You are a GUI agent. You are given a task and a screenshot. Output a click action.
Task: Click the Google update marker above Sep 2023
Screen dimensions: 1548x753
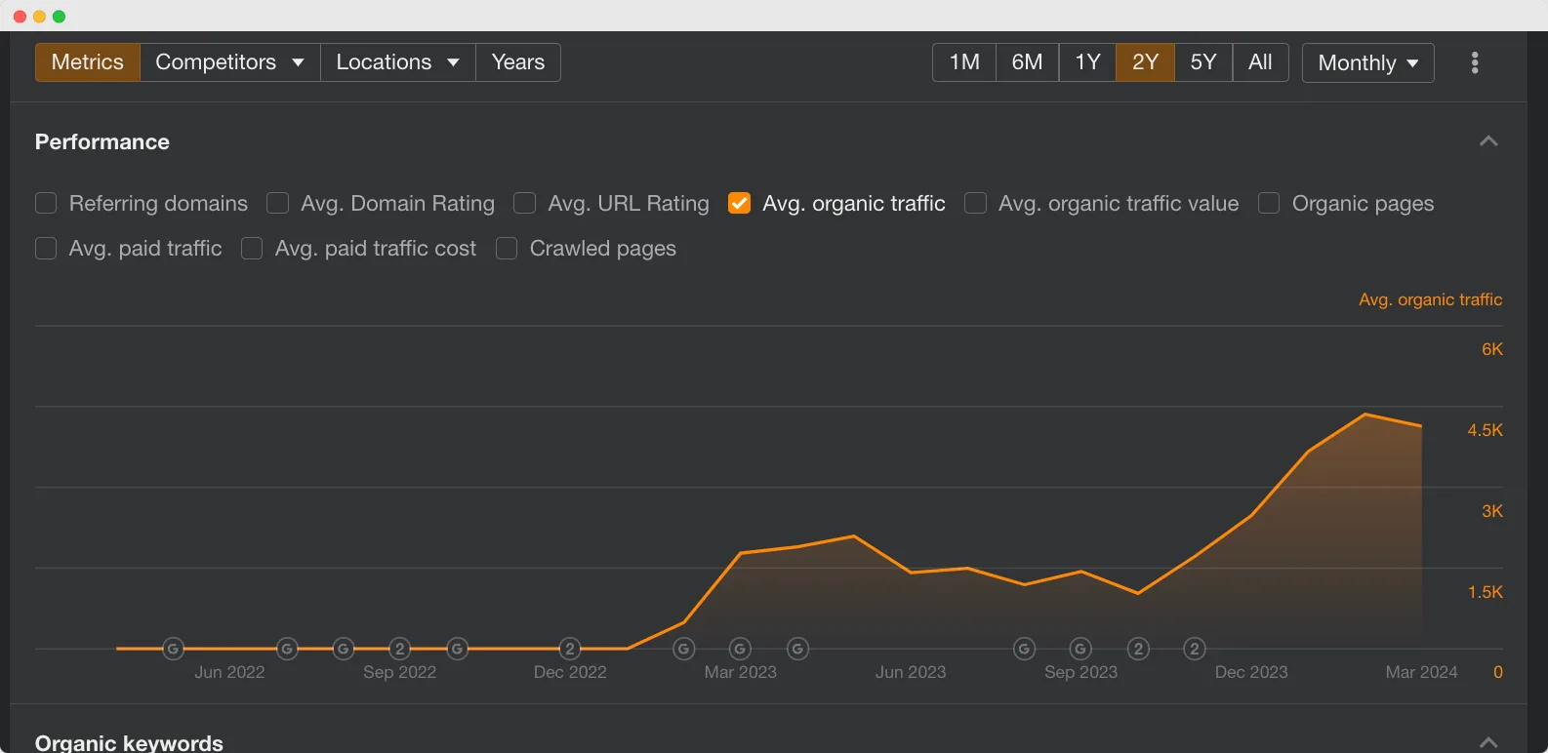(1080, 649)
